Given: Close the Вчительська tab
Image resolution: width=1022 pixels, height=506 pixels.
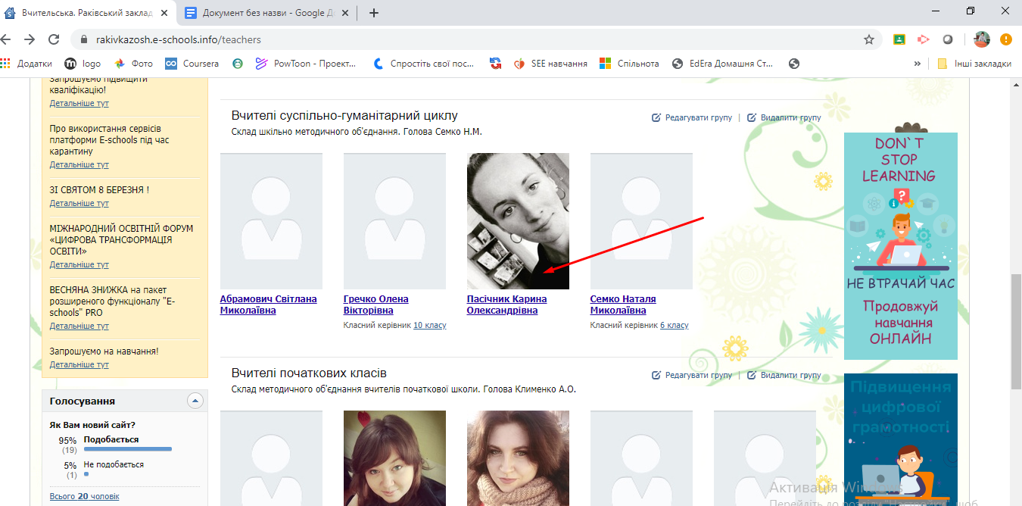Looking at the screenshot, I should point(164,13).
